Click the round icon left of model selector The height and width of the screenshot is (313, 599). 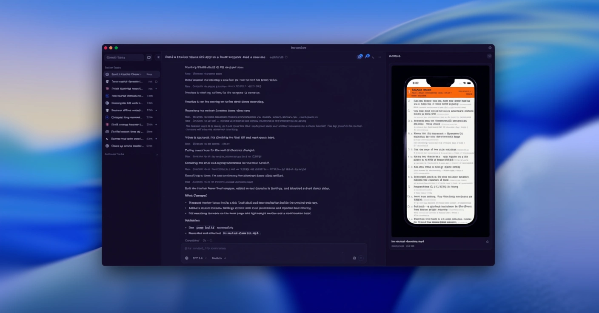tap(187, 258)
